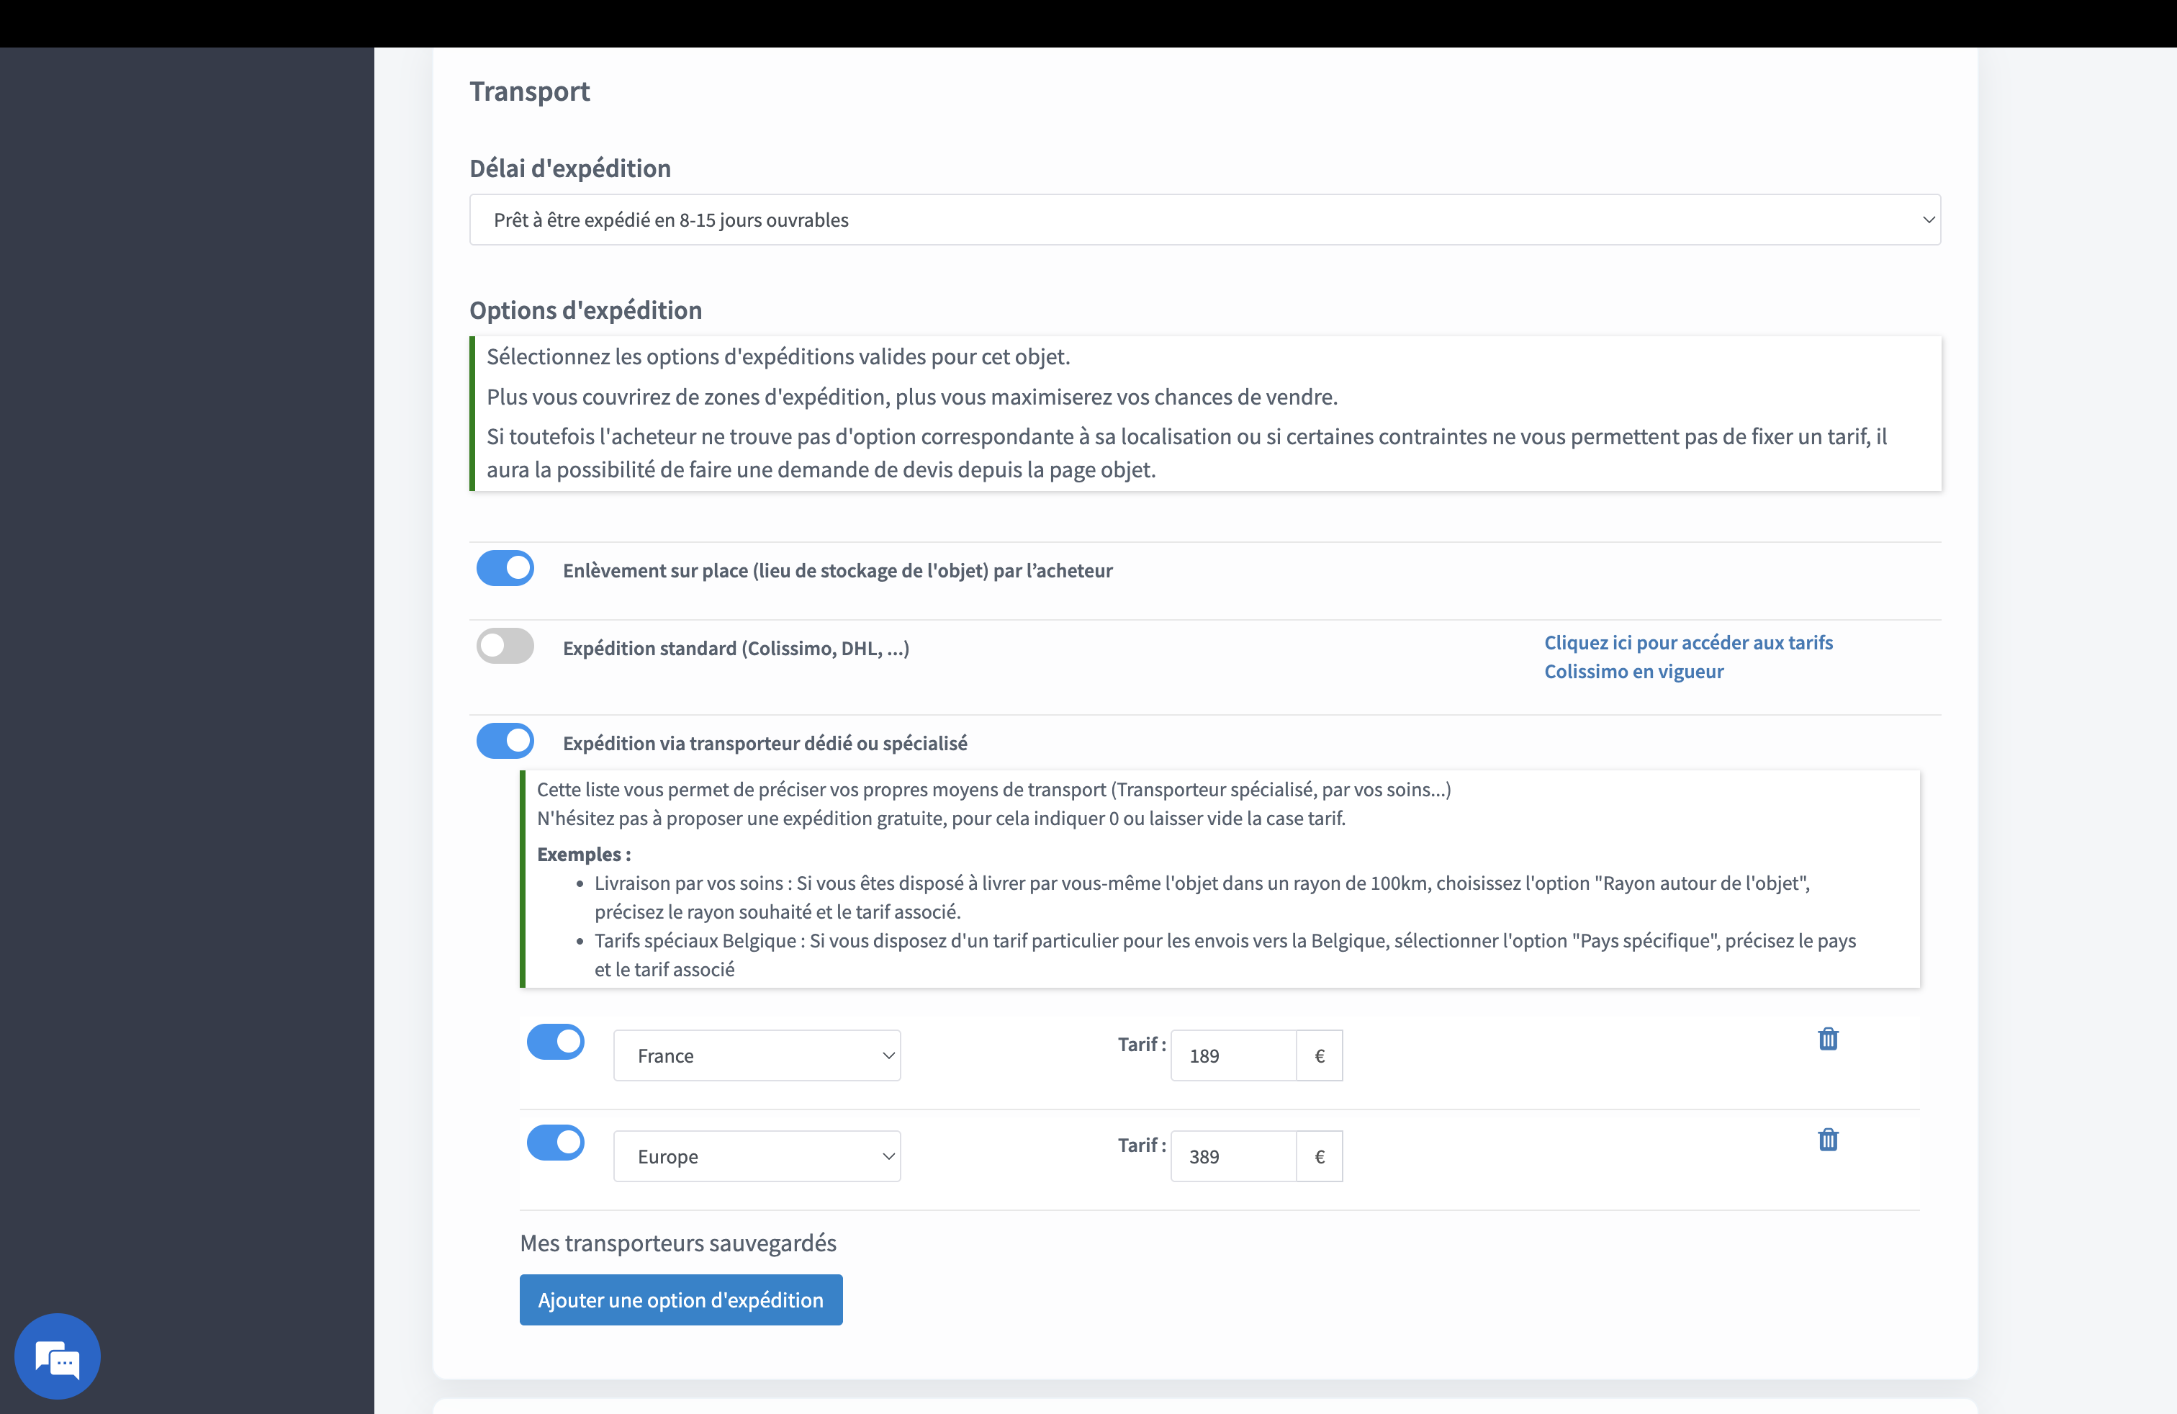Turn off dedicated carrier shipping toggle
The width and height of the screenshot is (2177, 1414).
(x=505, y=741)
